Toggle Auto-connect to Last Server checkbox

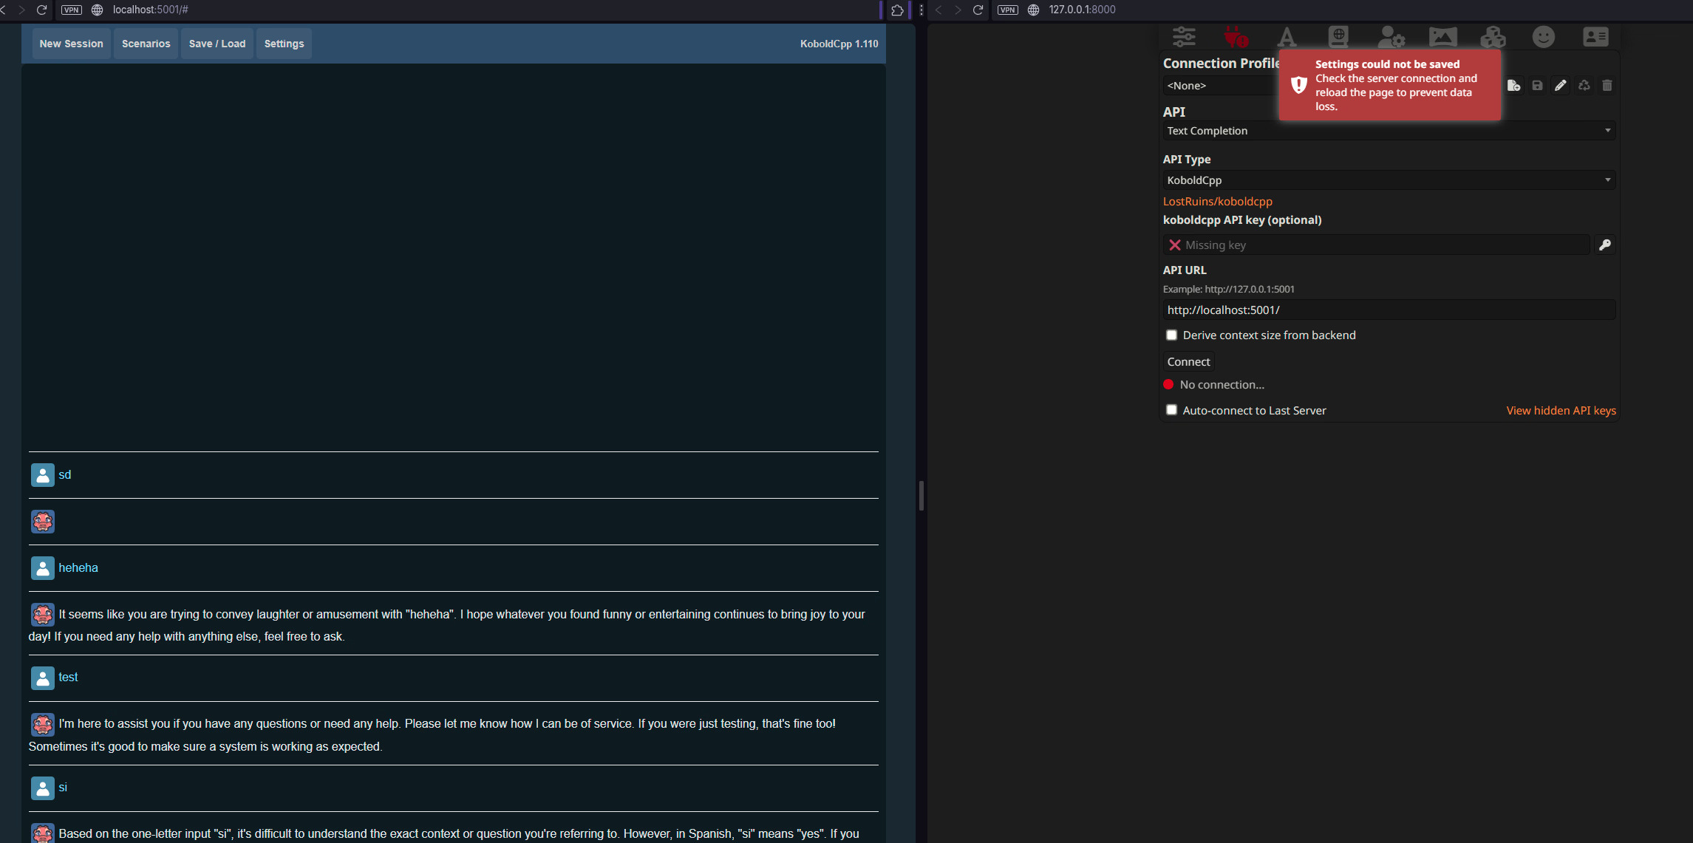(x=1171, y=410)
